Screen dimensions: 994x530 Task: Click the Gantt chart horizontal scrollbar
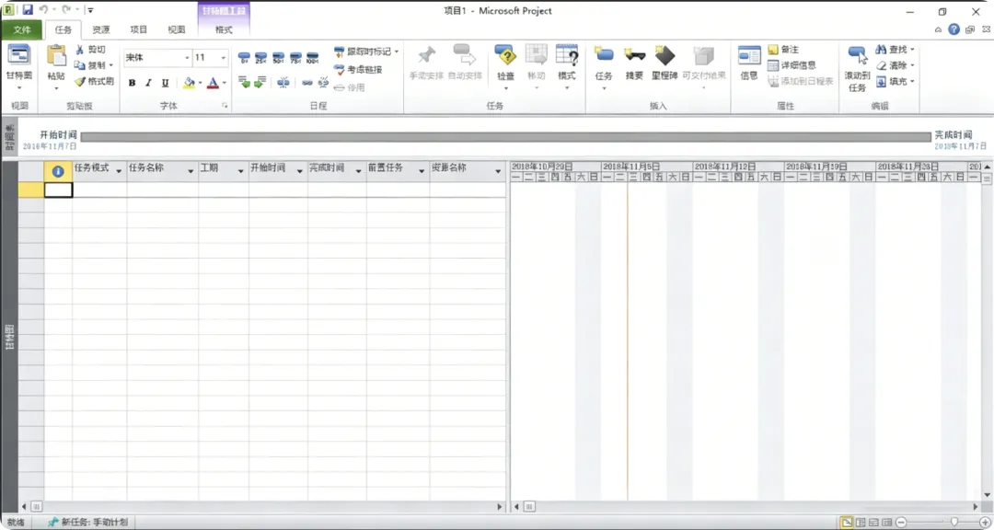pyautogui.click(x=747, y=507)
